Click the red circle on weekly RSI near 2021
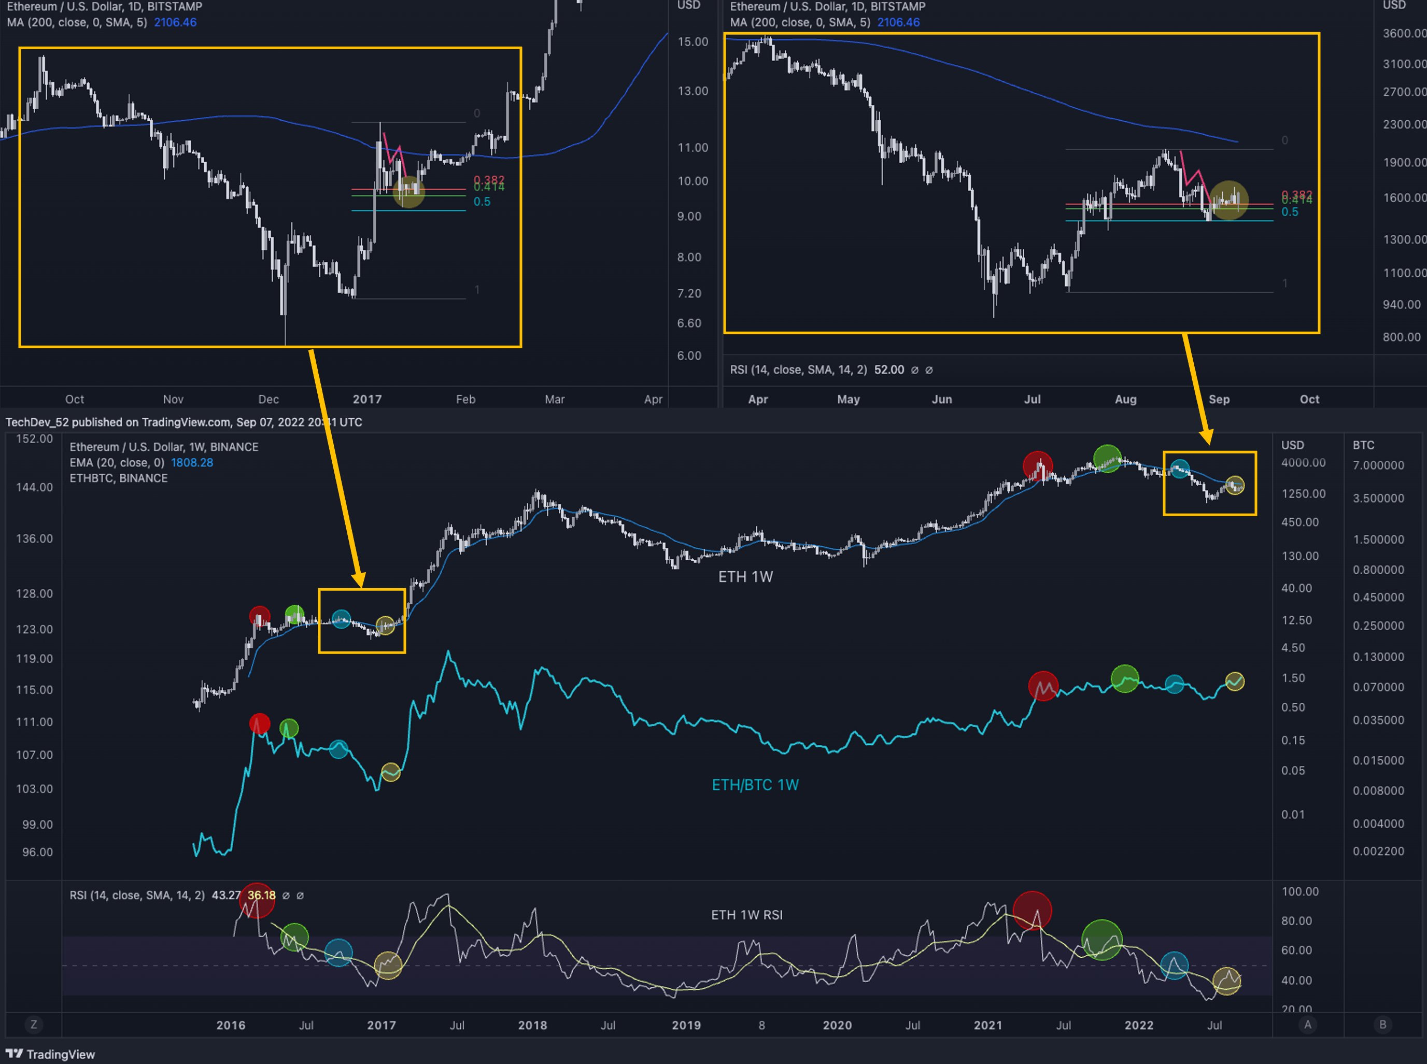 point(1032,910)
